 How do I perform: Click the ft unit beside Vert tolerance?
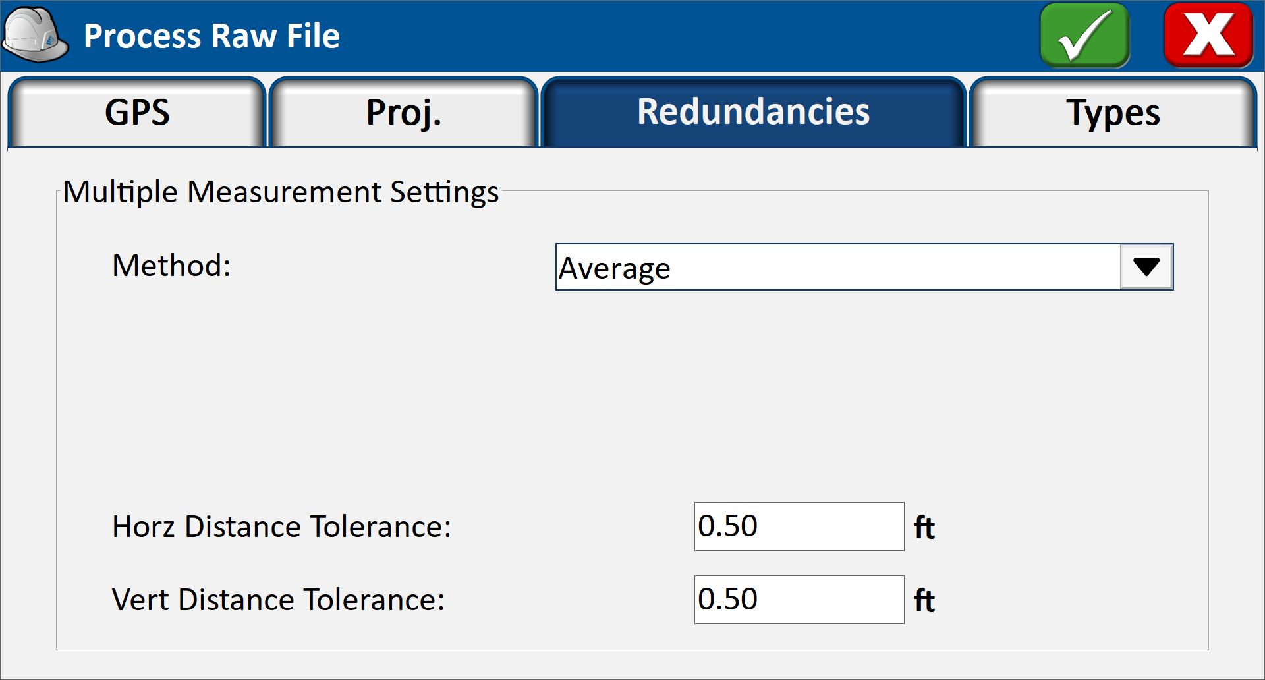(924, 601)
